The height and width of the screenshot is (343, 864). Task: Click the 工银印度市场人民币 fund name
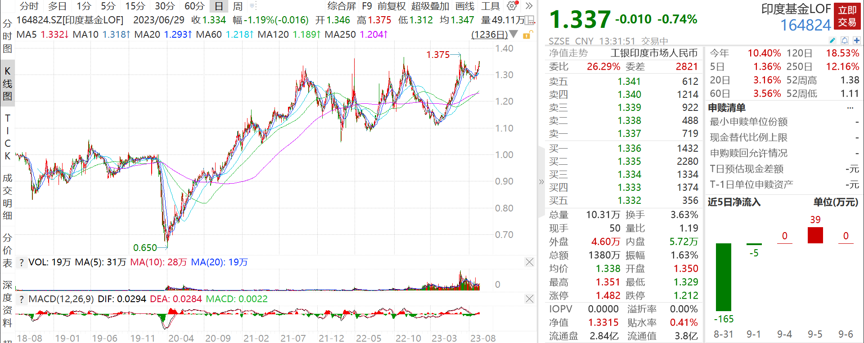click(x=654, y=53)
